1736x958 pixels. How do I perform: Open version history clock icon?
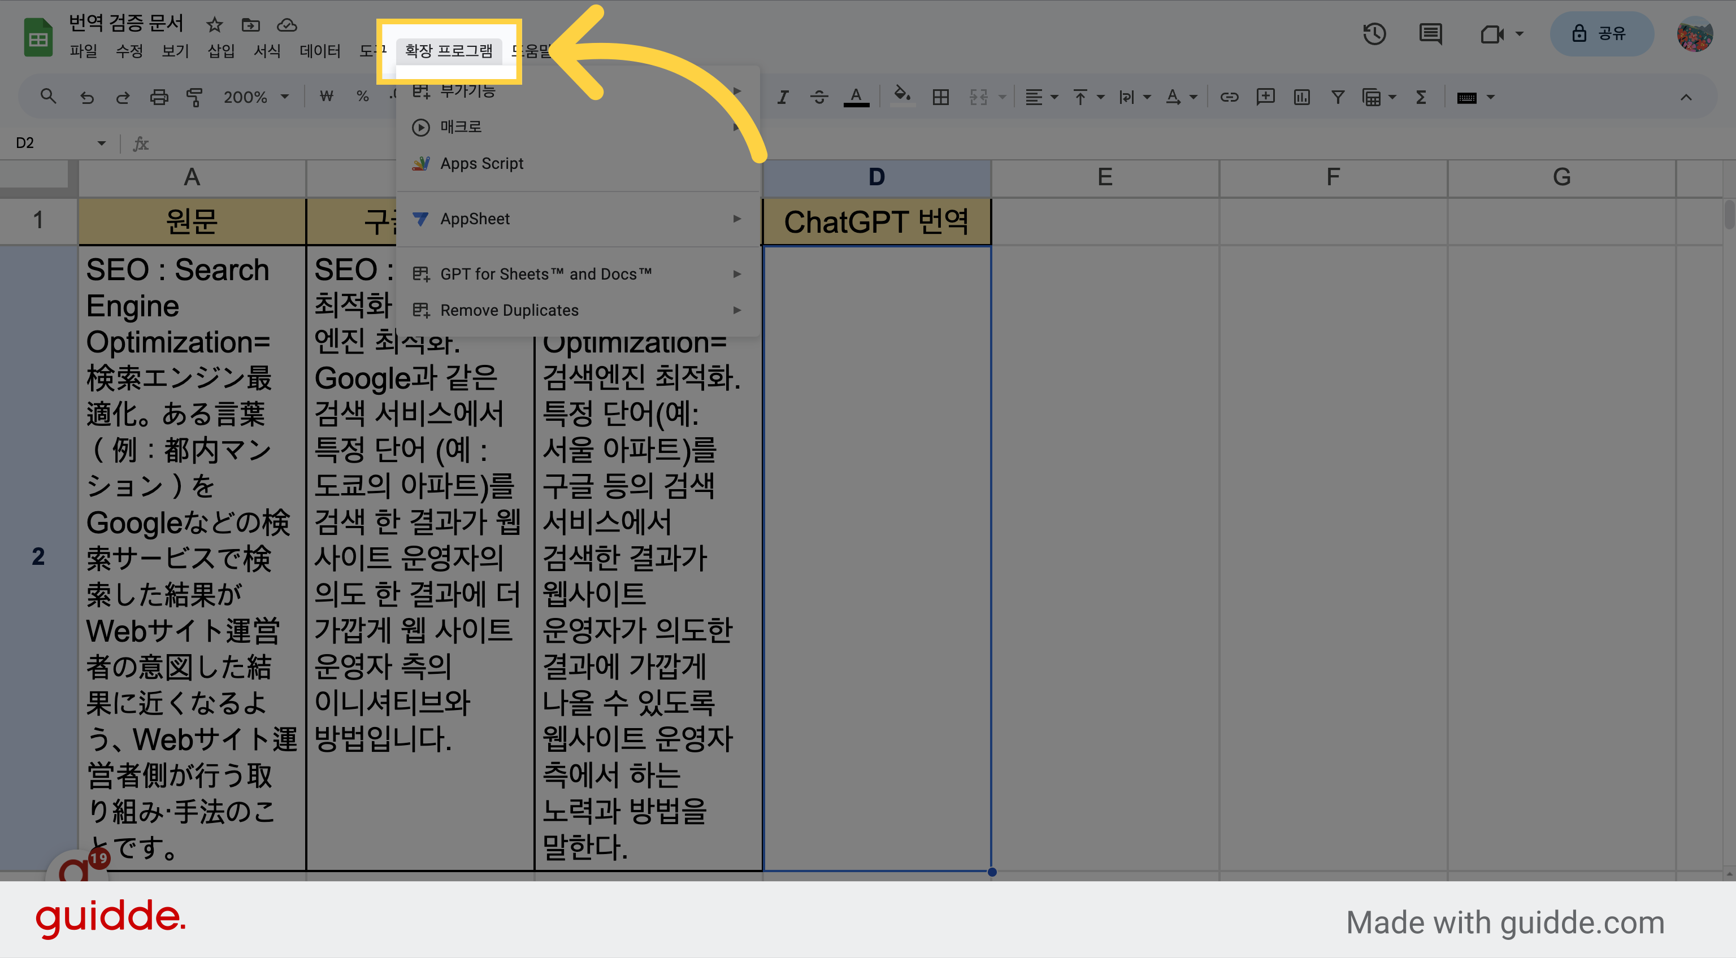point(1374,34)
